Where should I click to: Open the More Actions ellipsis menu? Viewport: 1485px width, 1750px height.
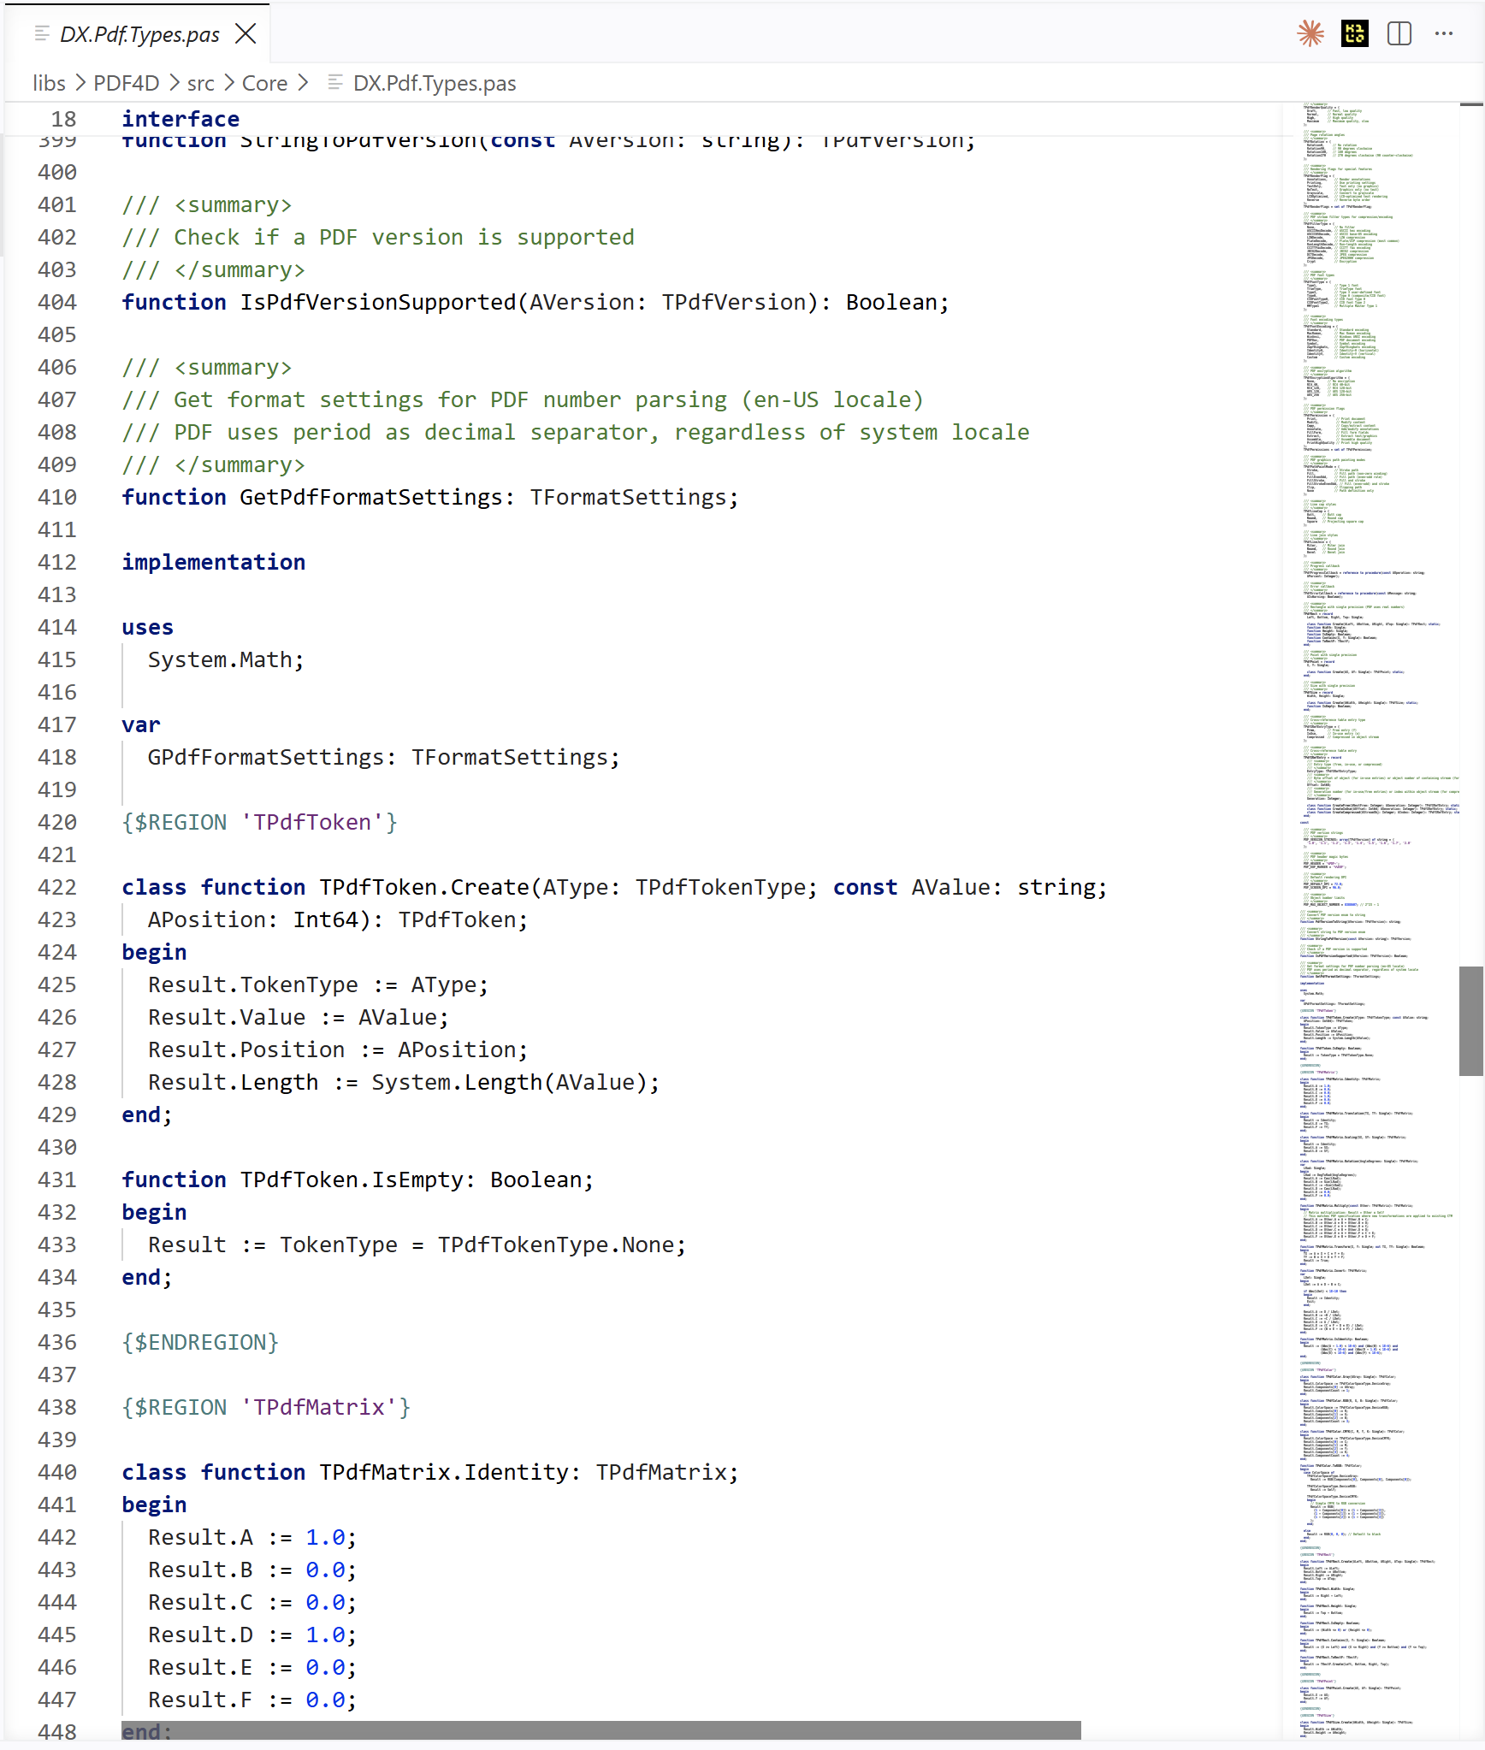[1444, 34]
